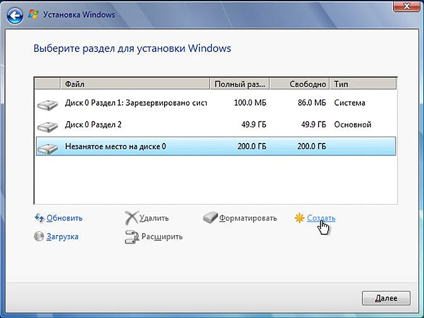The width and height of the screenshot is (424, 318).
Task: Click the 86.0 МБ free space cell
Action: (312, 103)
